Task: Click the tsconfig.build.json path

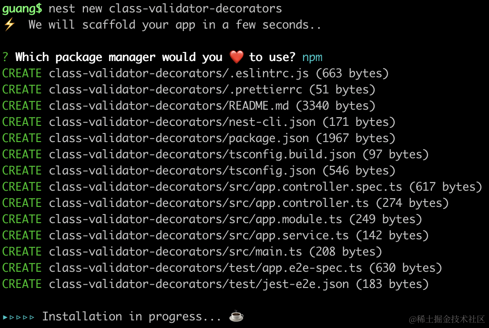Action: (x=202, y=154)
